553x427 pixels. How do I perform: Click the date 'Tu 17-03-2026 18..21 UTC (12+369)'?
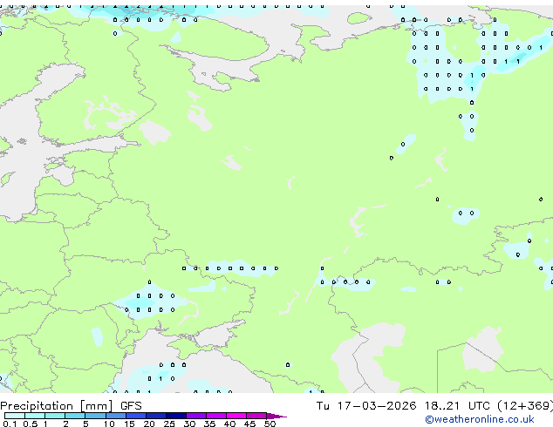pos(434,406)
